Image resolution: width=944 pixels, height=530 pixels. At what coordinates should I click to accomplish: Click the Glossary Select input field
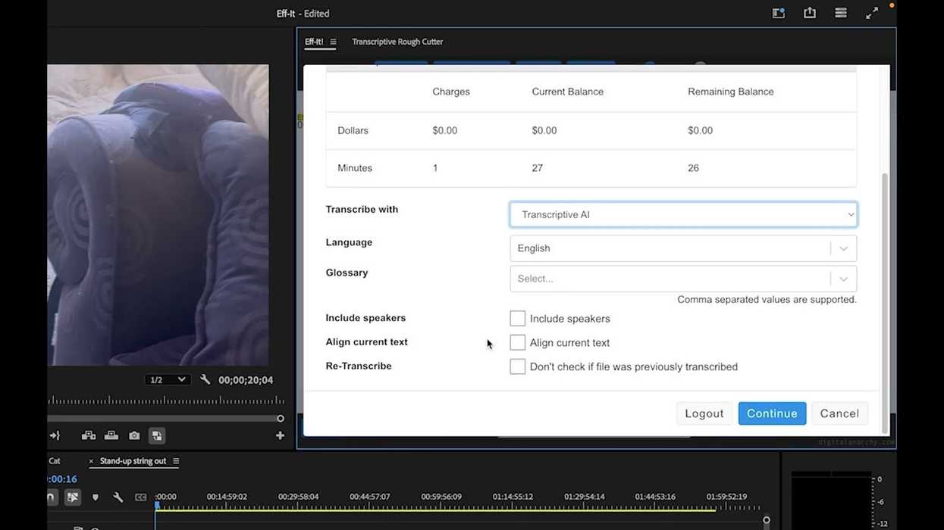tap(670, 279)
